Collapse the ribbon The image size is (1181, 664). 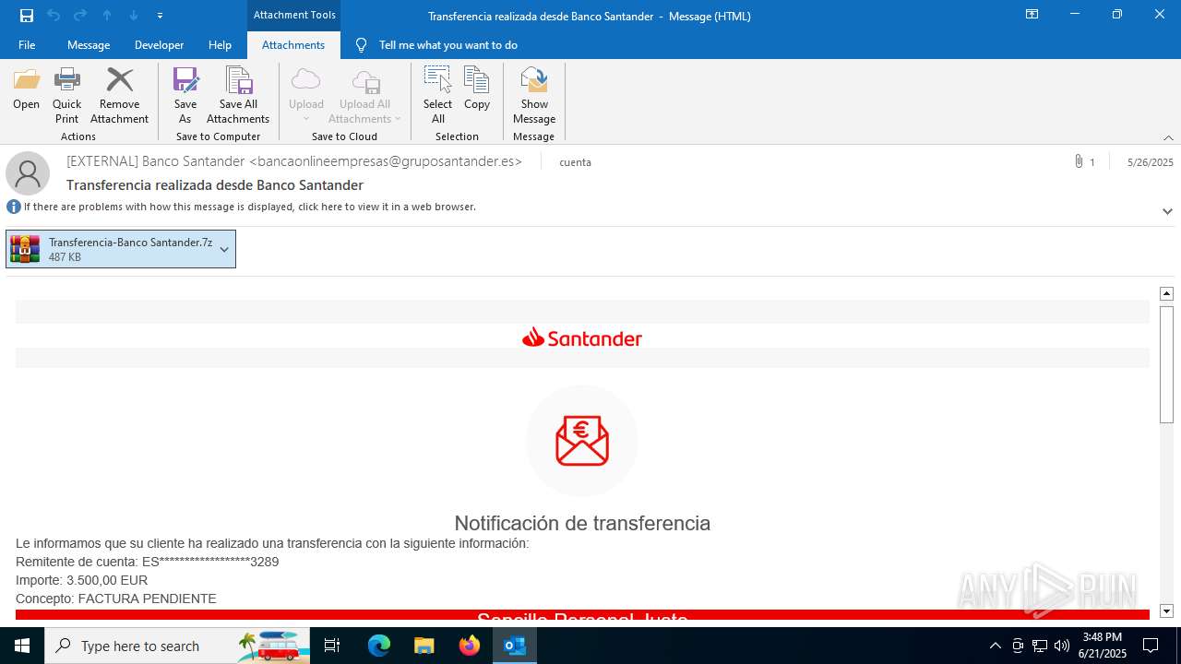tap(1168, 136)
